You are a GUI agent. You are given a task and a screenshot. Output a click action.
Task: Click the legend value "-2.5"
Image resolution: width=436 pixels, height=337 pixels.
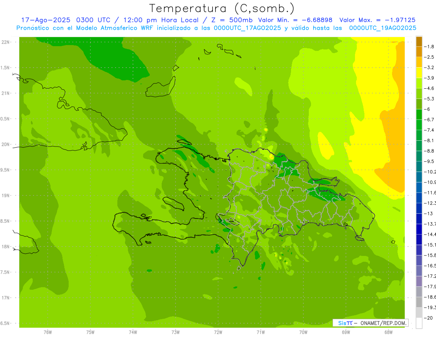click(x=429, y=57)
